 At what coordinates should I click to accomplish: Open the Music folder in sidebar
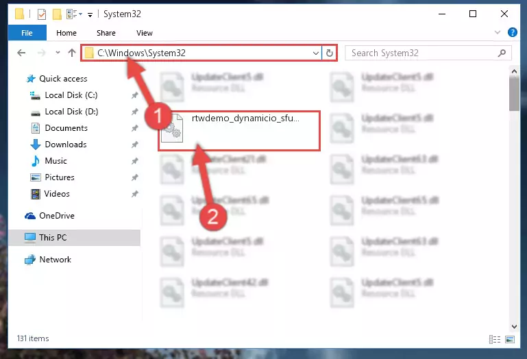(56, 161)
